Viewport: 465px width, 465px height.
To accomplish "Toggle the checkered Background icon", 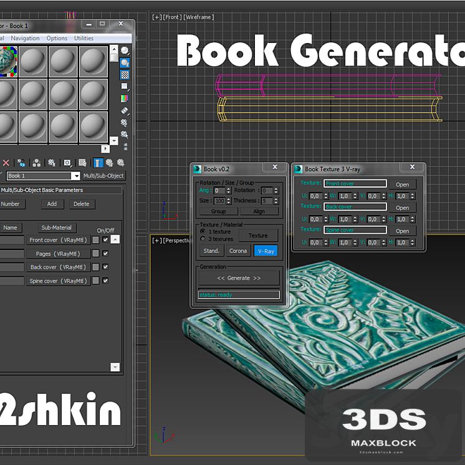I will tap(125, 75).
